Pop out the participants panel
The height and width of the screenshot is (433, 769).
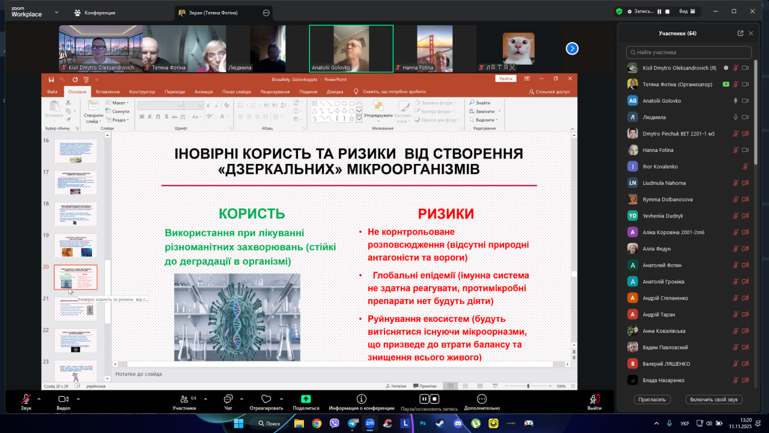point(740,34)
